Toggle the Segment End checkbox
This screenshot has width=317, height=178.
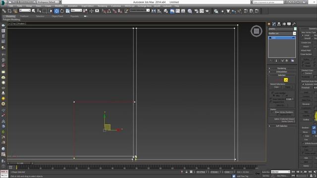pyautogui.click(x=271, y=102)
